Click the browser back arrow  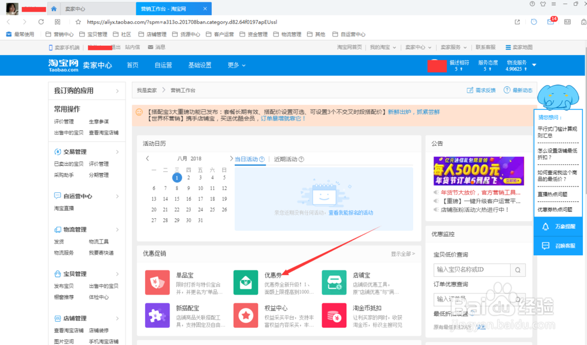pos(9,22)
